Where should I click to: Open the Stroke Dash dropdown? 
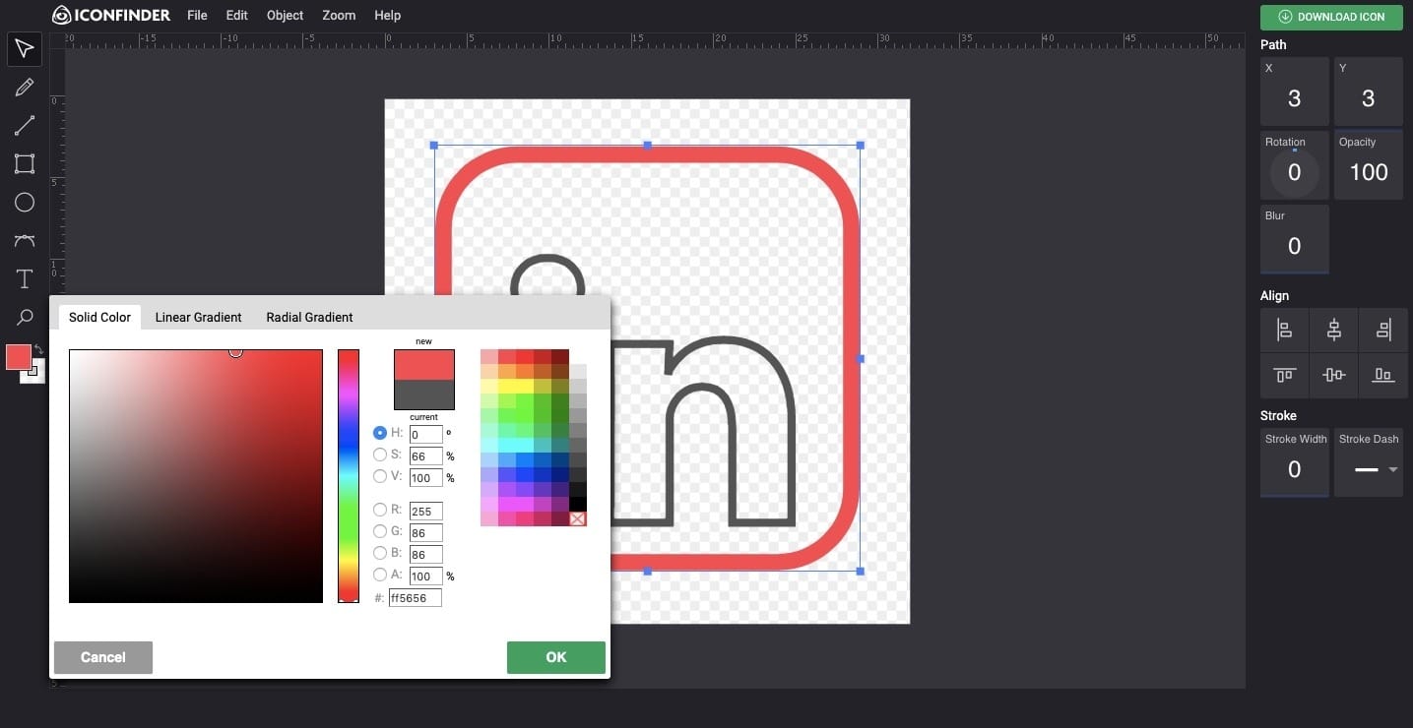pos(1369,462)
